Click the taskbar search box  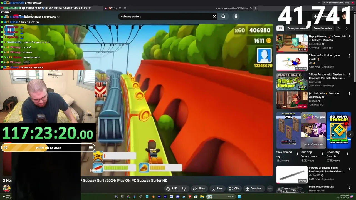tap(221, 197)
